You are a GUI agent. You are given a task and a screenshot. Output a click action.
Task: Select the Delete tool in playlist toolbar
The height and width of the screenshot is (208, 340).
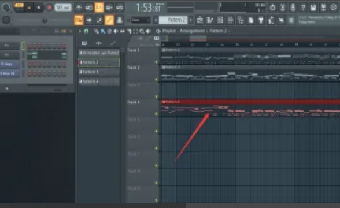coord(109,31)
